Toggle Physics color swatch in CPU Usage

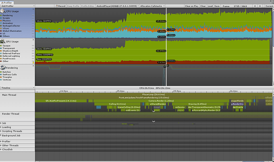click(1, 21)
